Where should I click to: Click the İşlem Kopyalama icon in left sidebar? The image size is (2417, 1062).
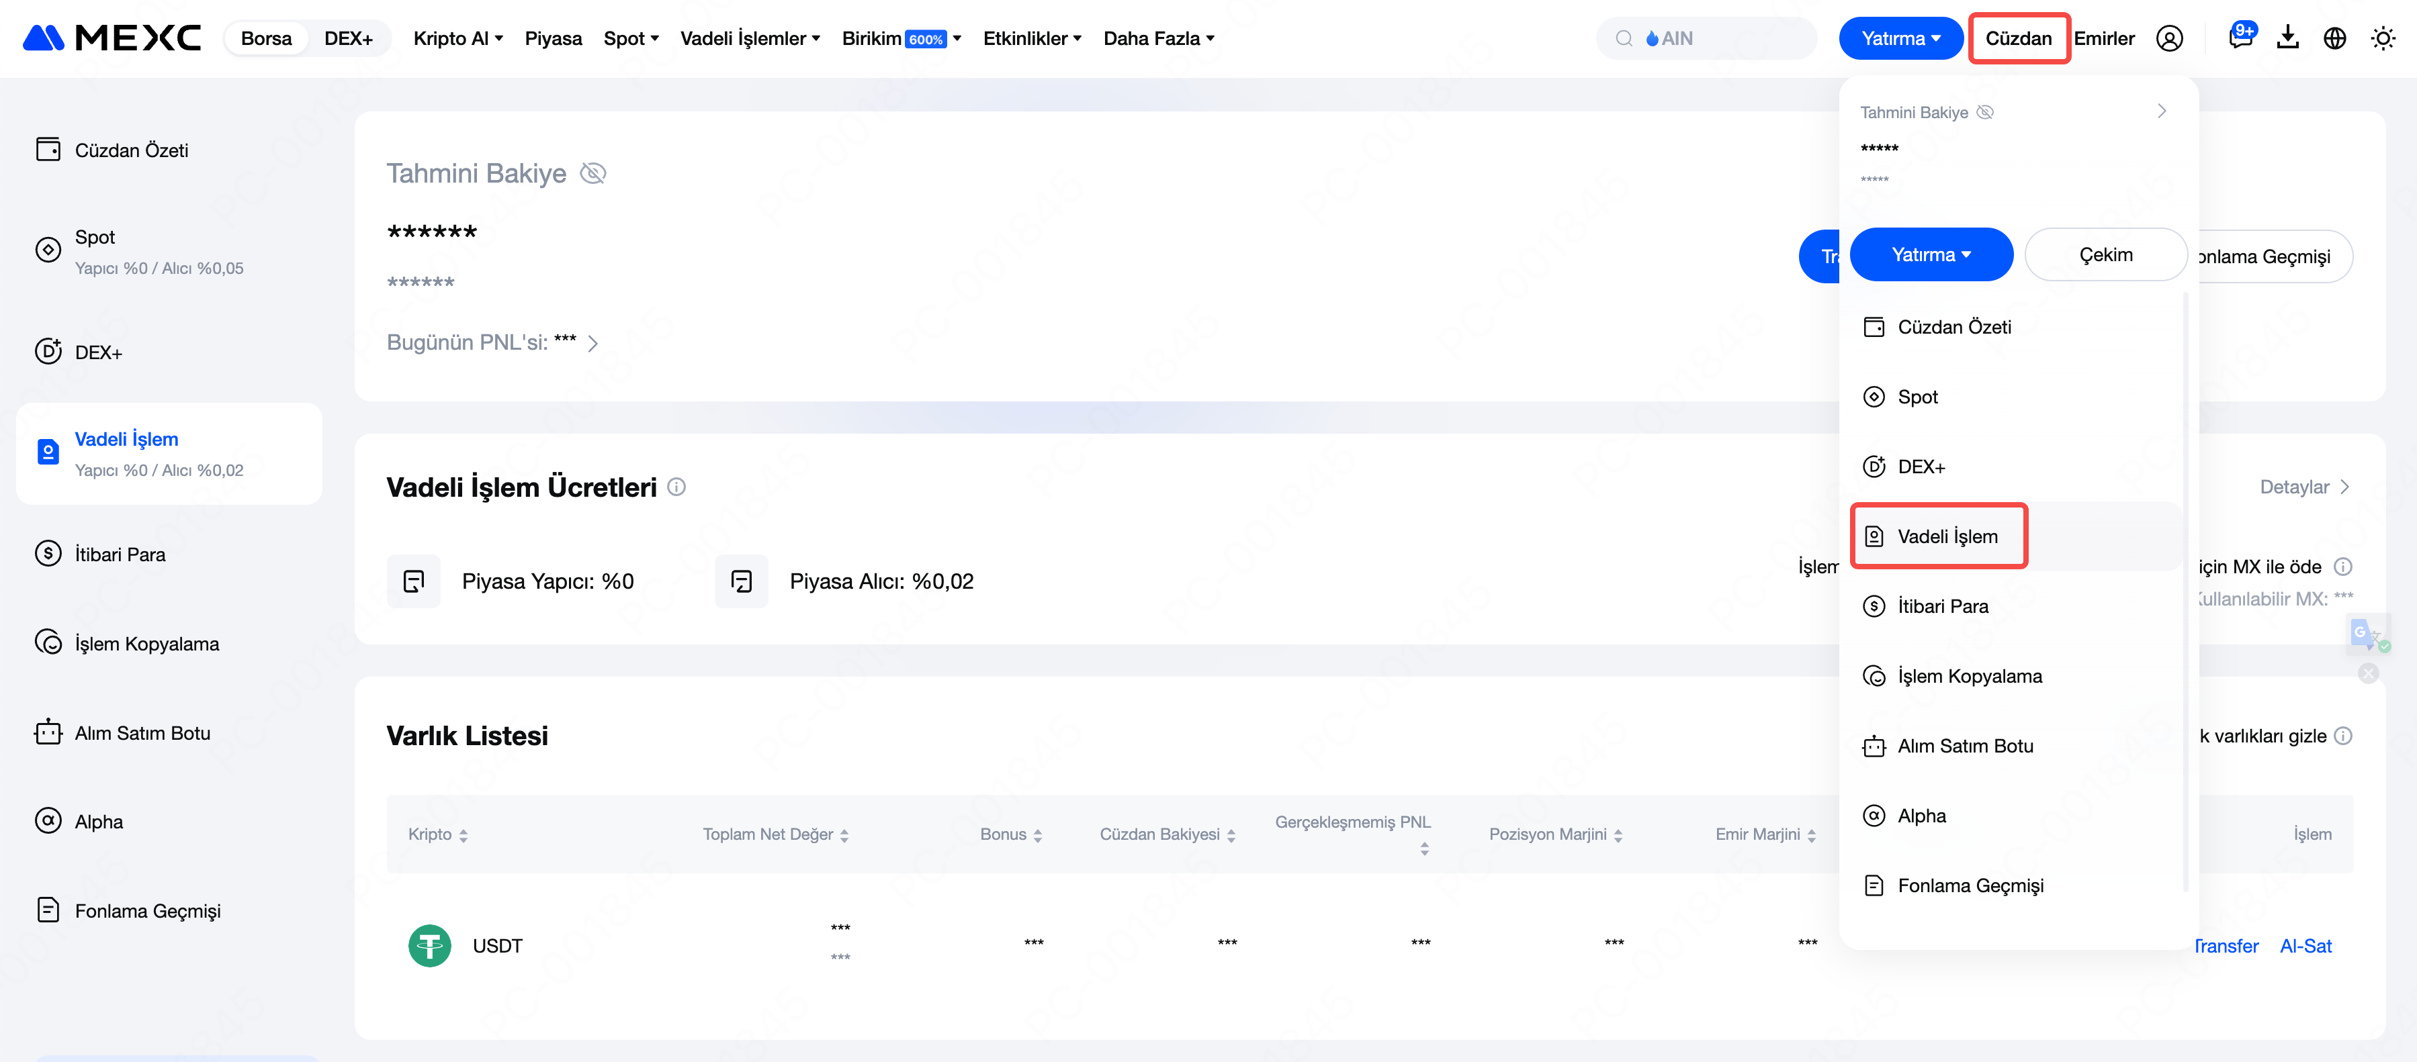pos(48,642)
